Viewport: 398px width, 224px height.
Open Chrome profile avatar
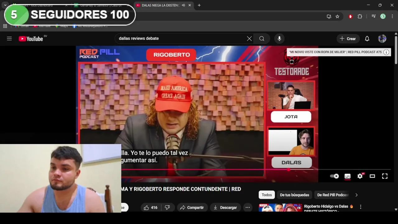click(x=383, y=16)
